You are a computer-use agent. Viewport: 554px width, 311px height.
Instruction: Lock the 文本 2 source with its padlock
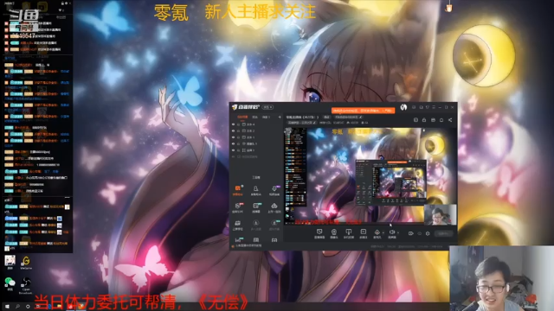click(239, 130)
